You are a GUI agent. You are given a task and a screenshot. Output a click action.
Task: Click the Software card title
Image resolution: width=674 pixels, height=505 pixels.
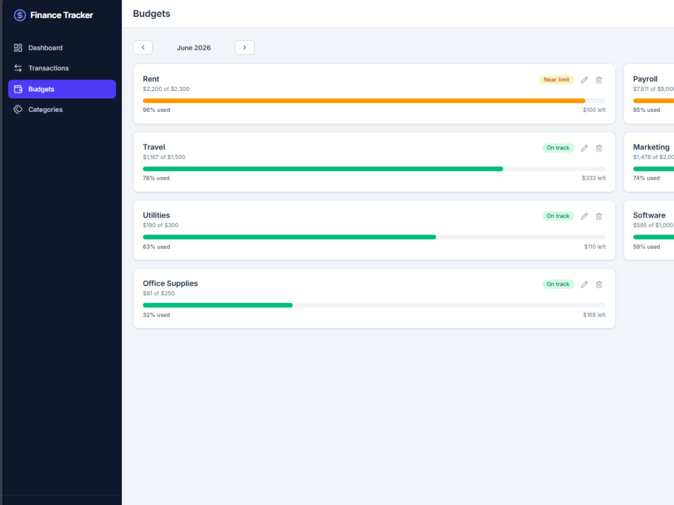(x=649, y=215)
